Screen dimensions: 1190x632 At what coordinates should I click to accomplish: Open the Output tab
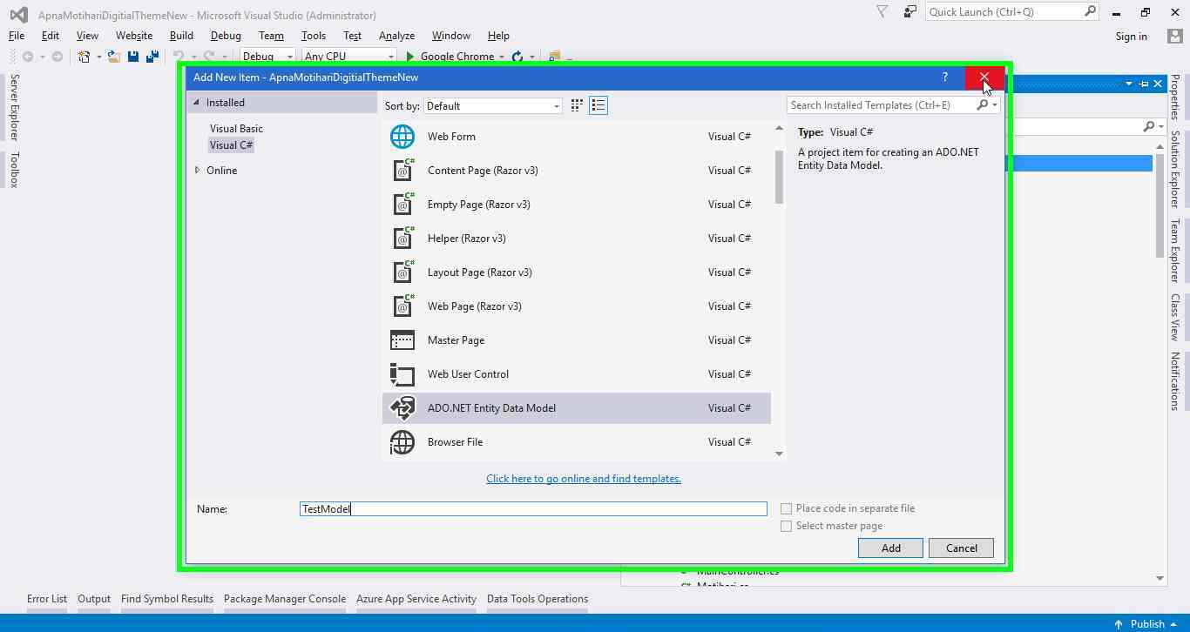(x=94, y=599)
